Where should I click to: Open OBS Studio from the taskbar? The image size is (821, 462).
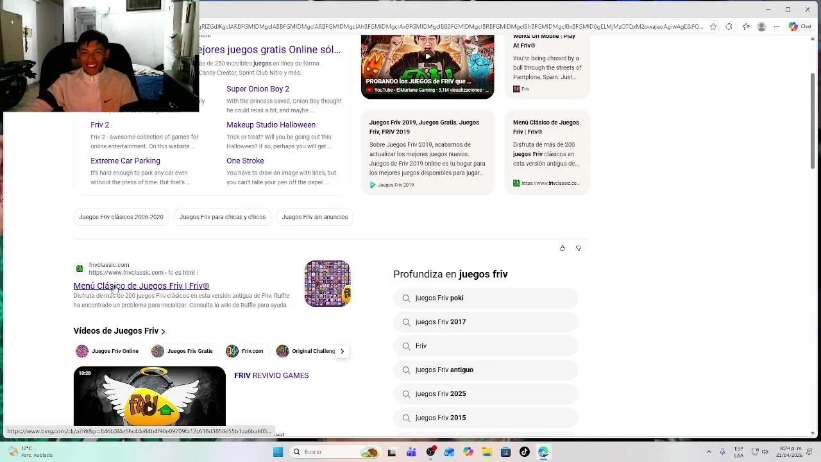pyautogui.click(x=430, y=452)
